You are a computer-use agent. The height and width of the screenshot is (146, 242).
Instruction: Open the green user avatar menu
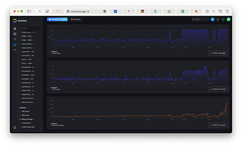229,19
